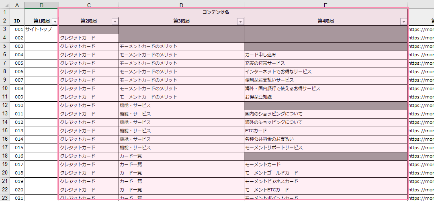
Task: Open the 第1階層 filter dropdown
Action: point(55,21)
